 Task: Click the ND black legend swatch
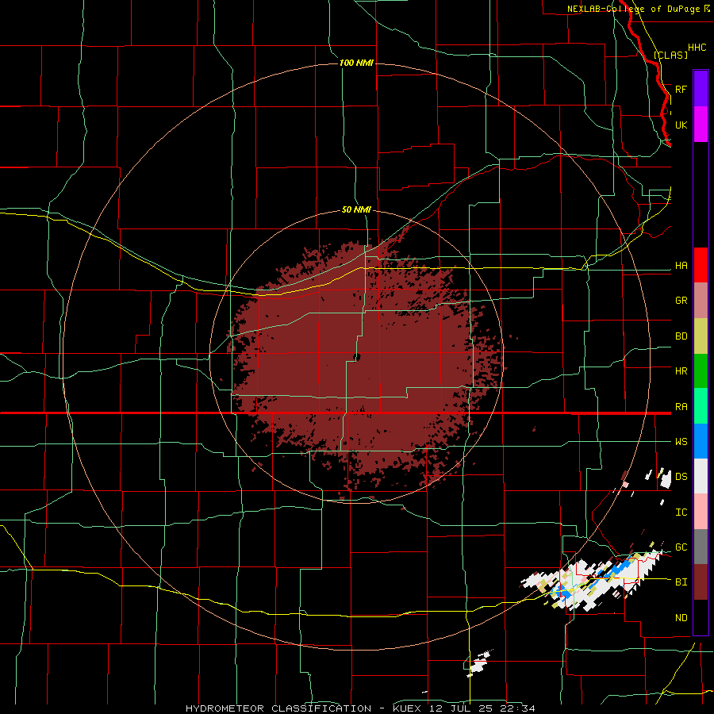[x=701, y=617]
